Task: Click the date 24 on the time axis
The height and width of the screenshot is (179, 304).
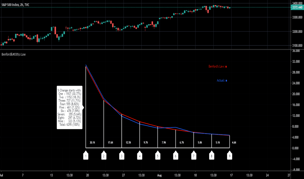Action: (267, 175)
